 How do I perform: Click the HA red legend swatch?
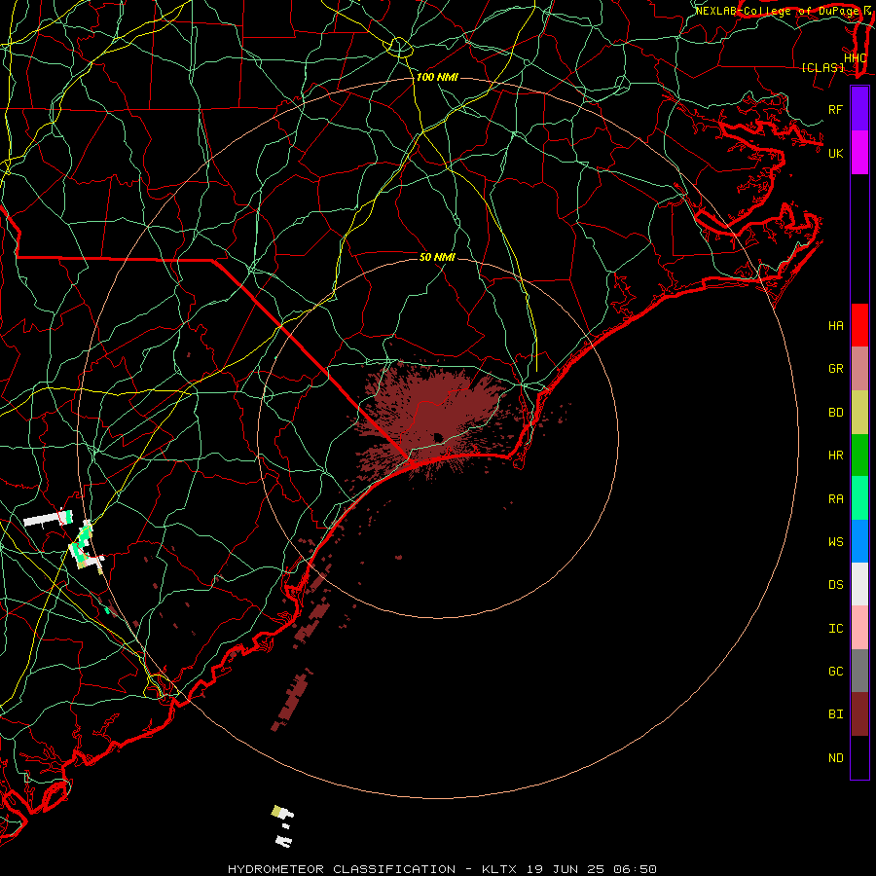[859, 325]
